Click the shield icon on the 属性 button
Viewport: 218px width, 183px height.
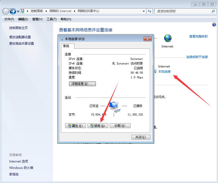[70, 126]
